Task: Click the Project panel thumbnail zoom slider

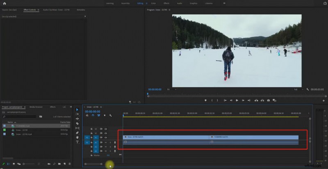Action: (29, 164)
